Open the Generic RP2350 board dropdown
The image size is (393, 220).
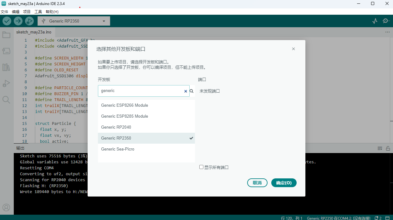click(74, 21)
